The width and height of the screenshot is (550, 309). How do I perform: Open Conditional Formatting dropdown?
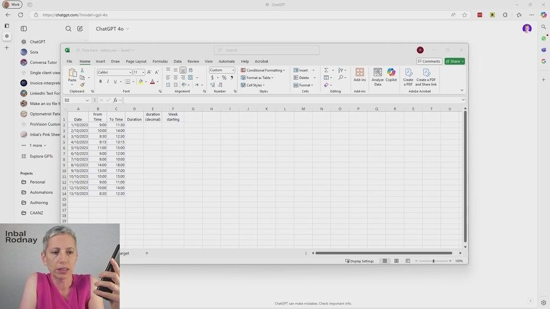point(263,70)
